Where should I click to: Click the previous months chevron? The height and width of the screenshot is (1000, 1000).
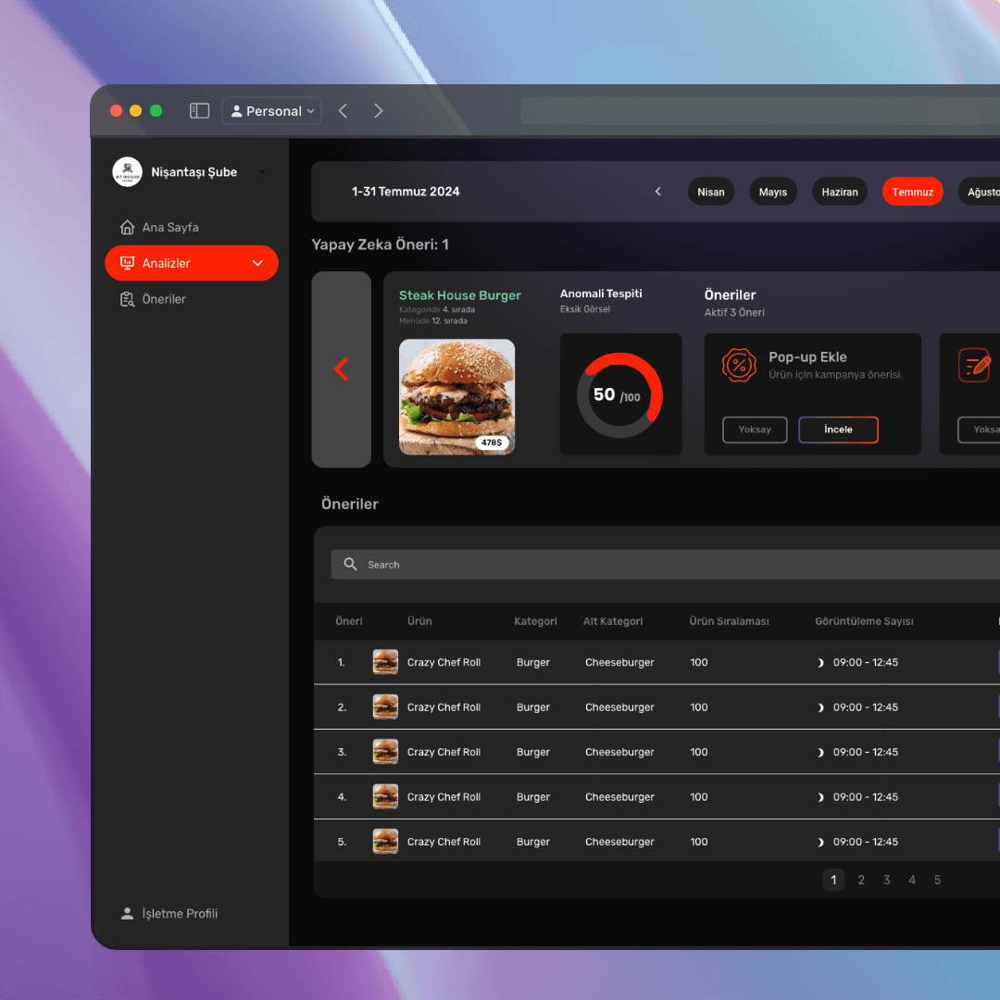pos(658,192)
